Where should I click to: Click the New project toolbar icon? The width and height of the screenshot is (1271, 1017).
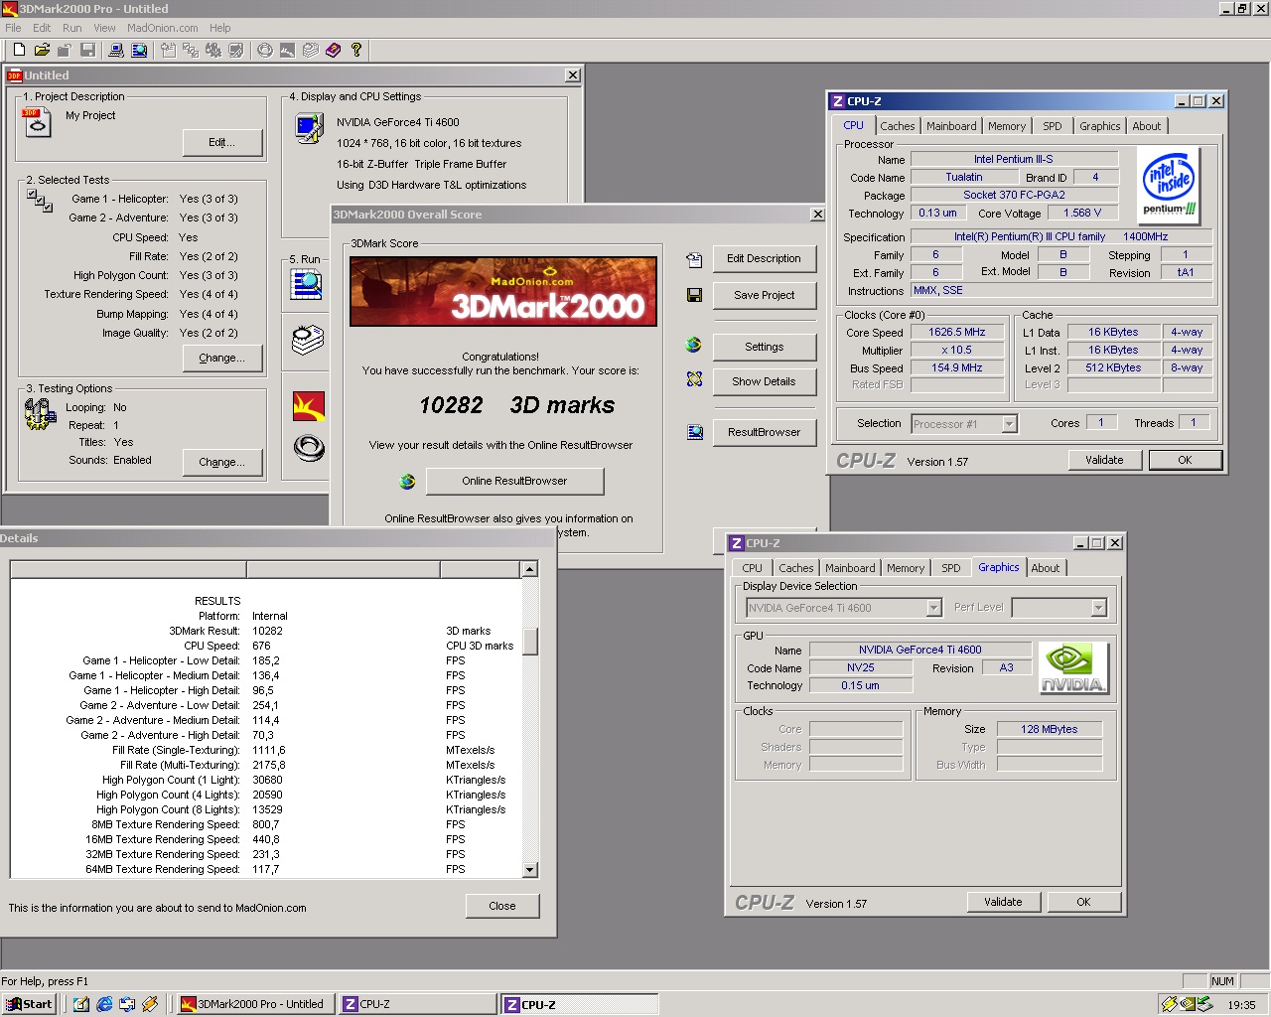pyautogui.click(x=19, y=50)
